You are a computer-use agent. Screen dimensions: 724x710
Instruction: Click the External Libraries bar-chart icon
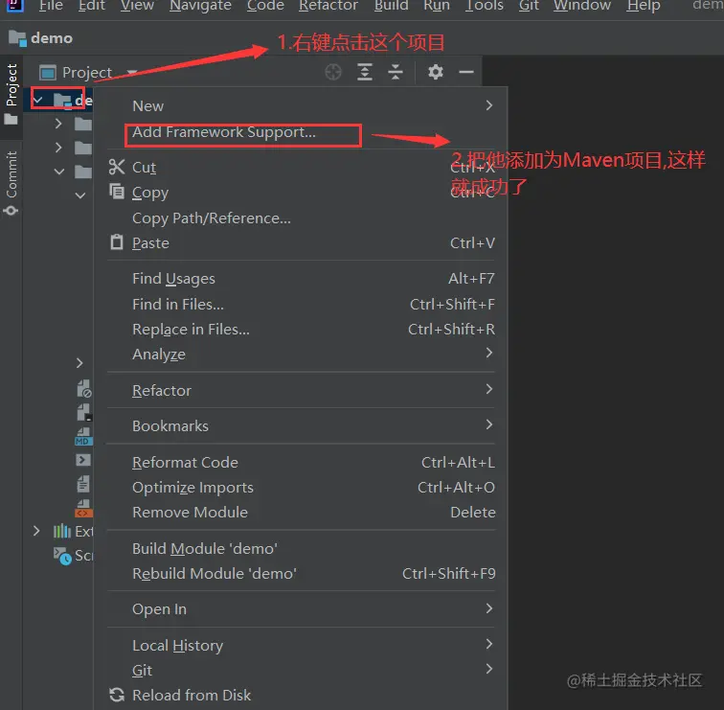62,531
